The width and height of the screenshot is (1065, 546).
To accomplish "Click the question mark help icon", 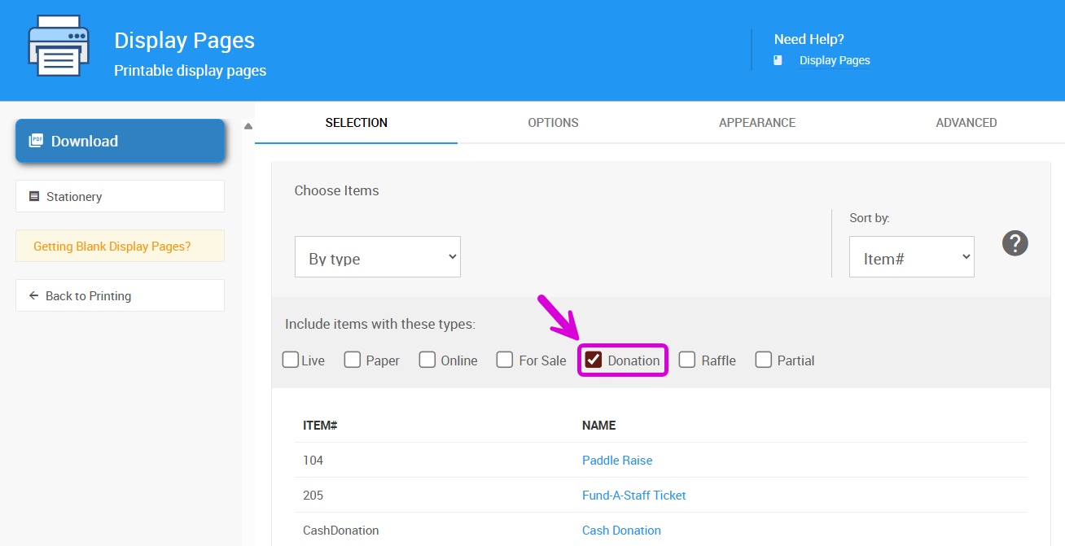I will click(x=1015, y=242).
